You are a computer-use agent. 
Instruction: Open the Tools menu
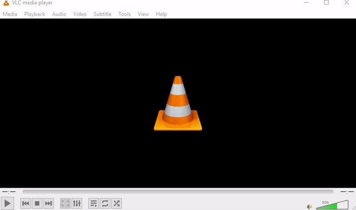(x=125, y=14)
